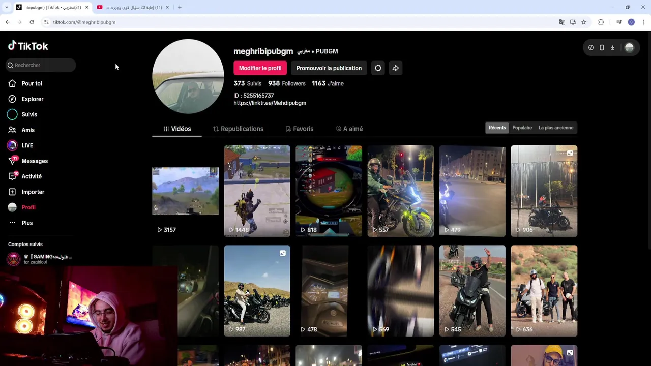
Task: Open the LIVE section
Action: 27,145
